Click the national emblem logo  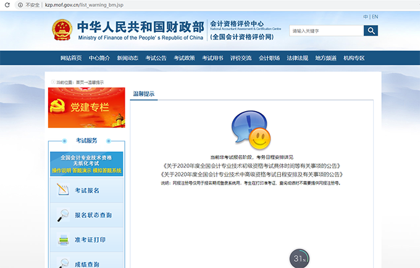coord(62,29)
